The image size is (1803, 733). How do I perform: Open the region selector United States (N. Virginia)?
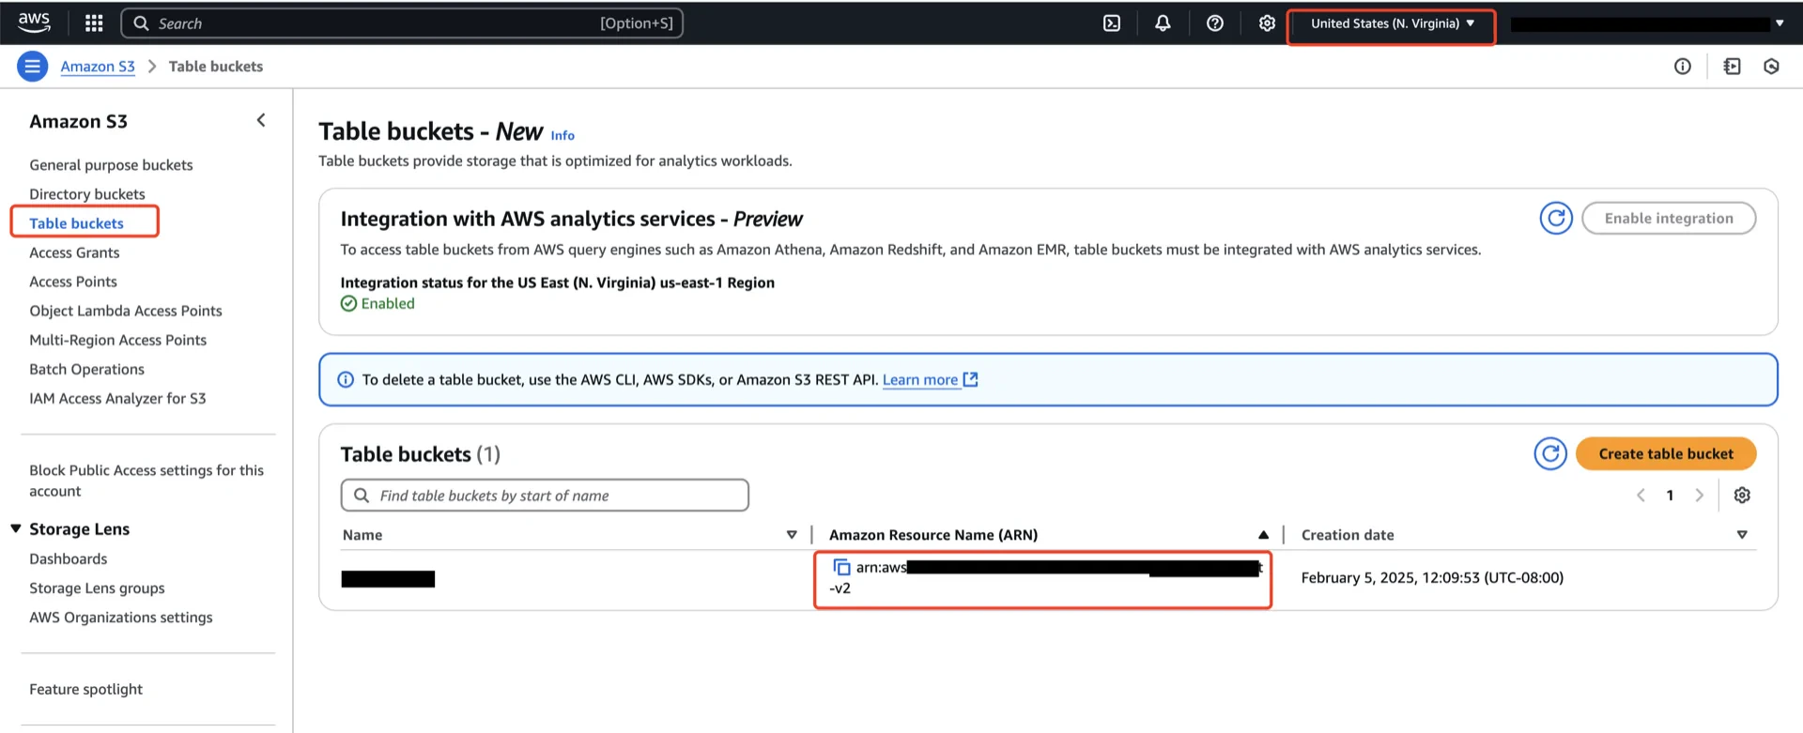click(1392, 24)
